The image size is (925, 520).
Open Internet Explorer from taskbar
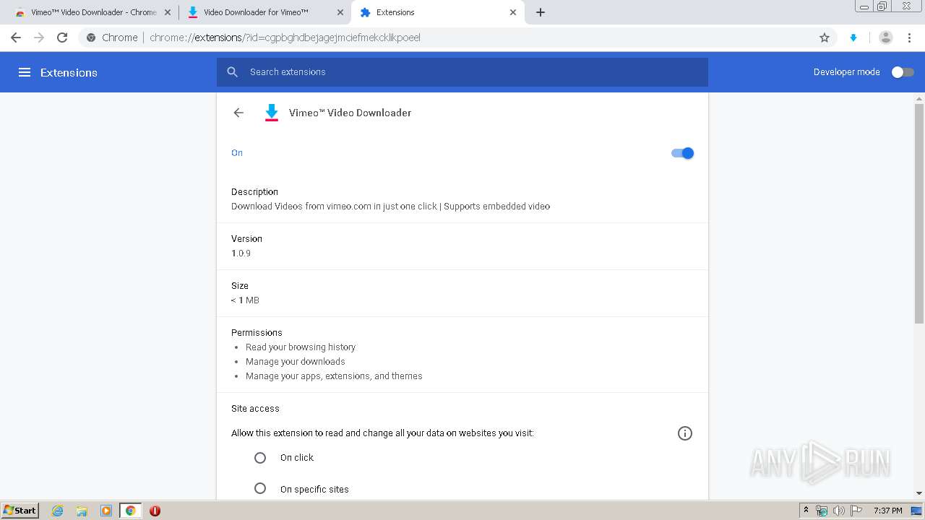click(58, 511)
